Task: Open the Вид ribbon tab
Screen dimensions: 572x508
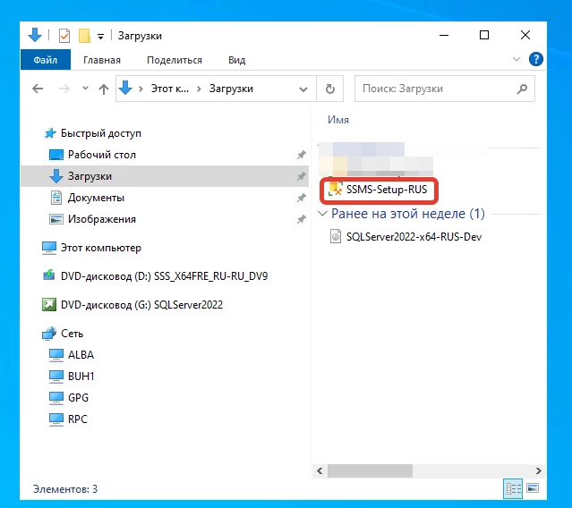Action: (x=236, y=60)
